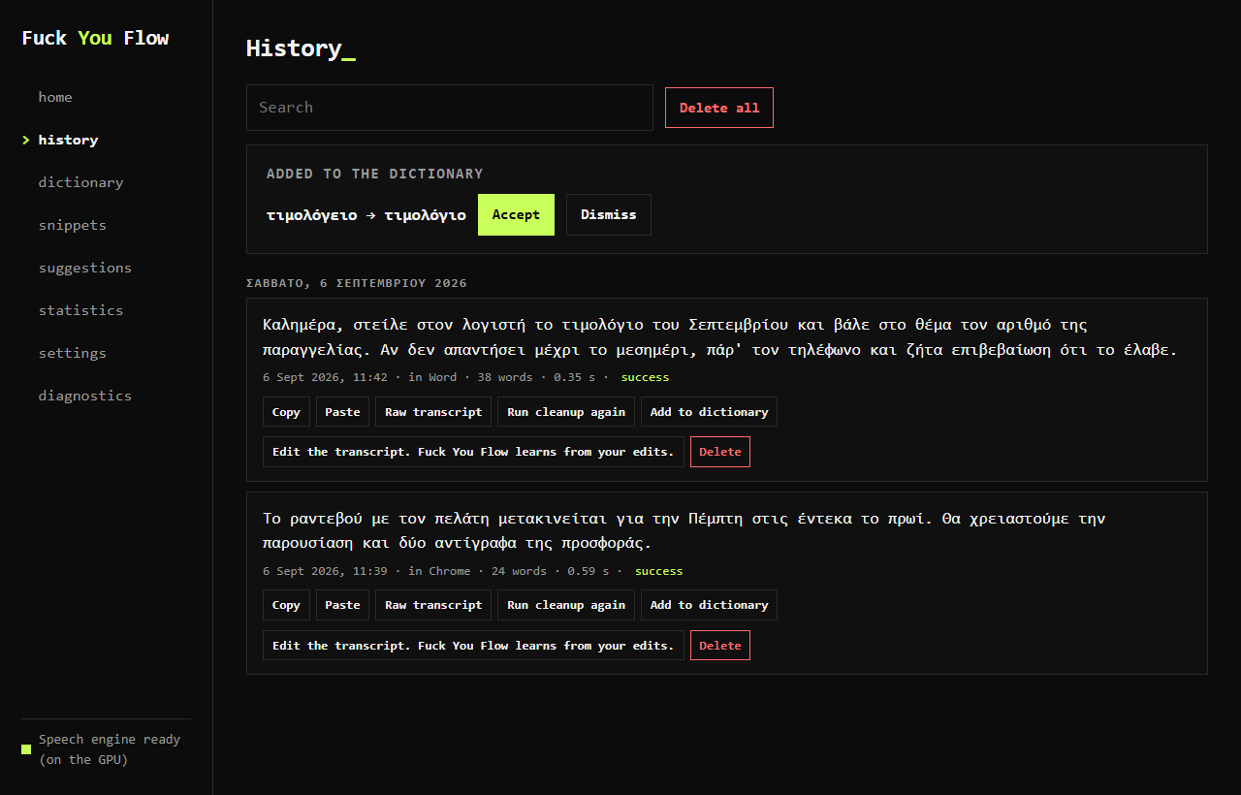Screen dimensions: 1241x795
Task: Copy the 11:42 Word transcript
Action: (286, 412)
